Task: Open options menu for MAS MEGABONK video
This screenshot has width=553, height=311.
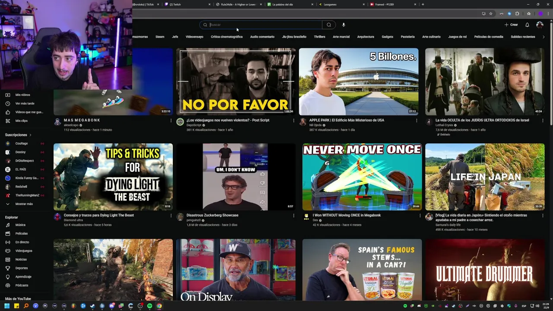Action: coord(171,121)
